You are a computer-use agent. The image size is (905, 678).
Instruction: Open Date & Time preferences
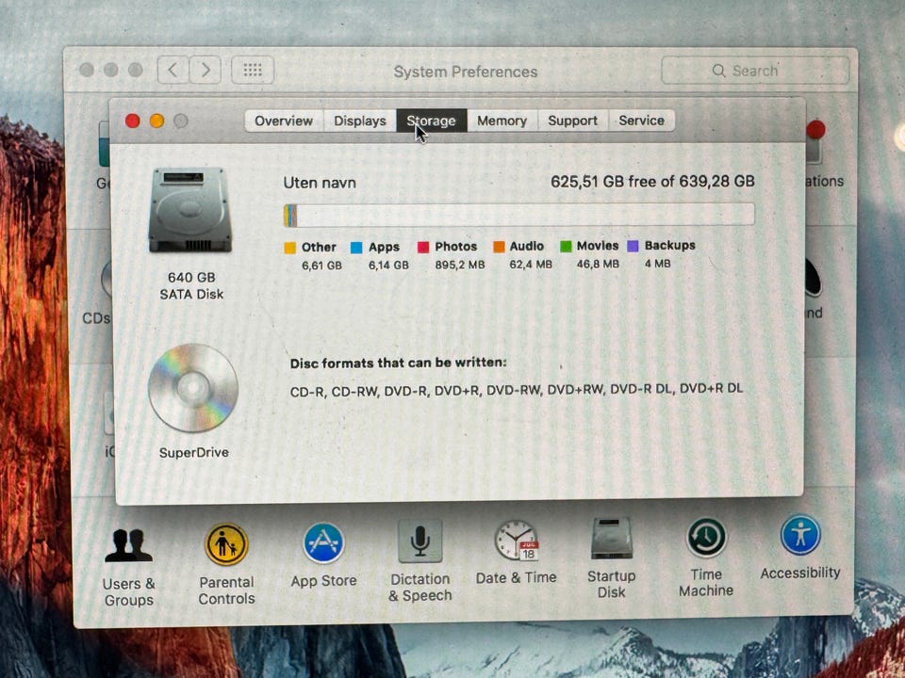(516, 552)
